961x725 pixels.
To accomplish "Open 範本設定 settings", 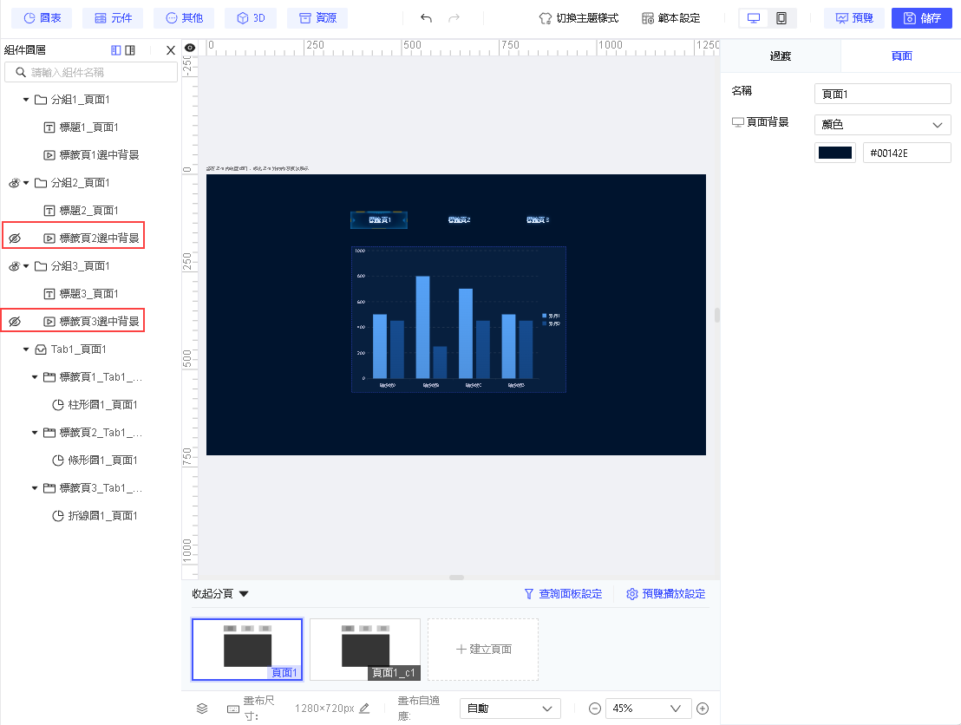I will [x=670, y=18].
